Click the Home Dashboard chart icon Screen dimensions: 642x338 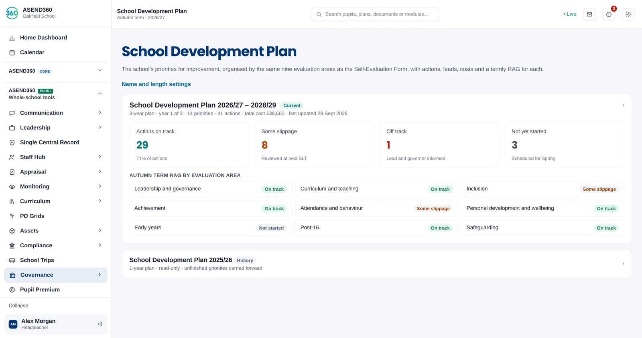(12, 38)
